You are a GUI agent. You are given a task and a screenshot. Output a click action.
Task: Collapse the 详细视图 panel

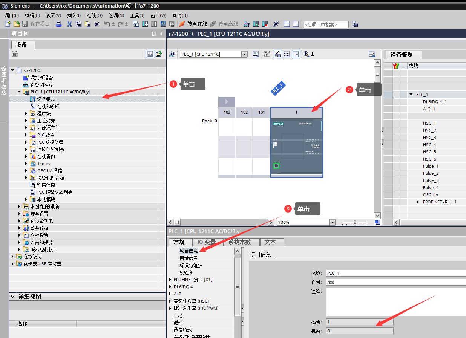click(x=13, y=297)
